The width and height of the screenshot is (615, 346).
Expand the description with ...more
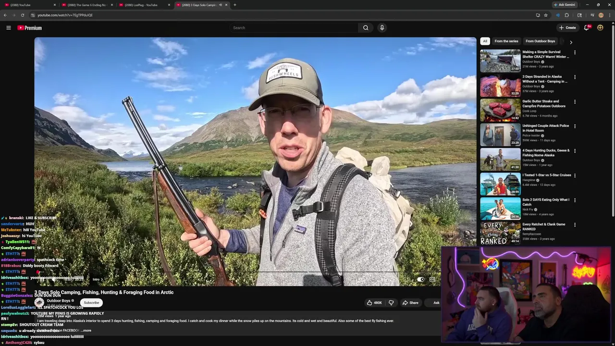click(x=86, y=331)
